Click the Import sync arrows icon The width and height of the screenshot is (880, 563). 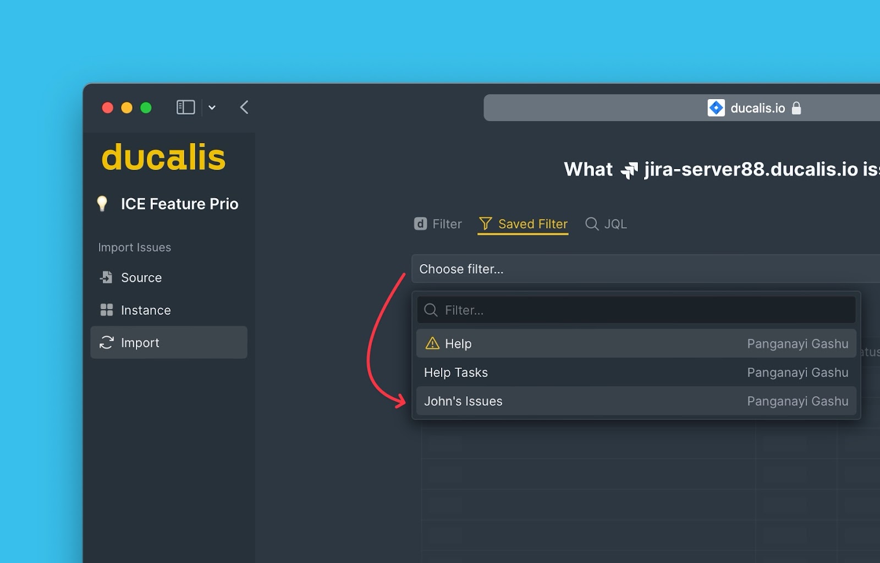click(106, 342)
